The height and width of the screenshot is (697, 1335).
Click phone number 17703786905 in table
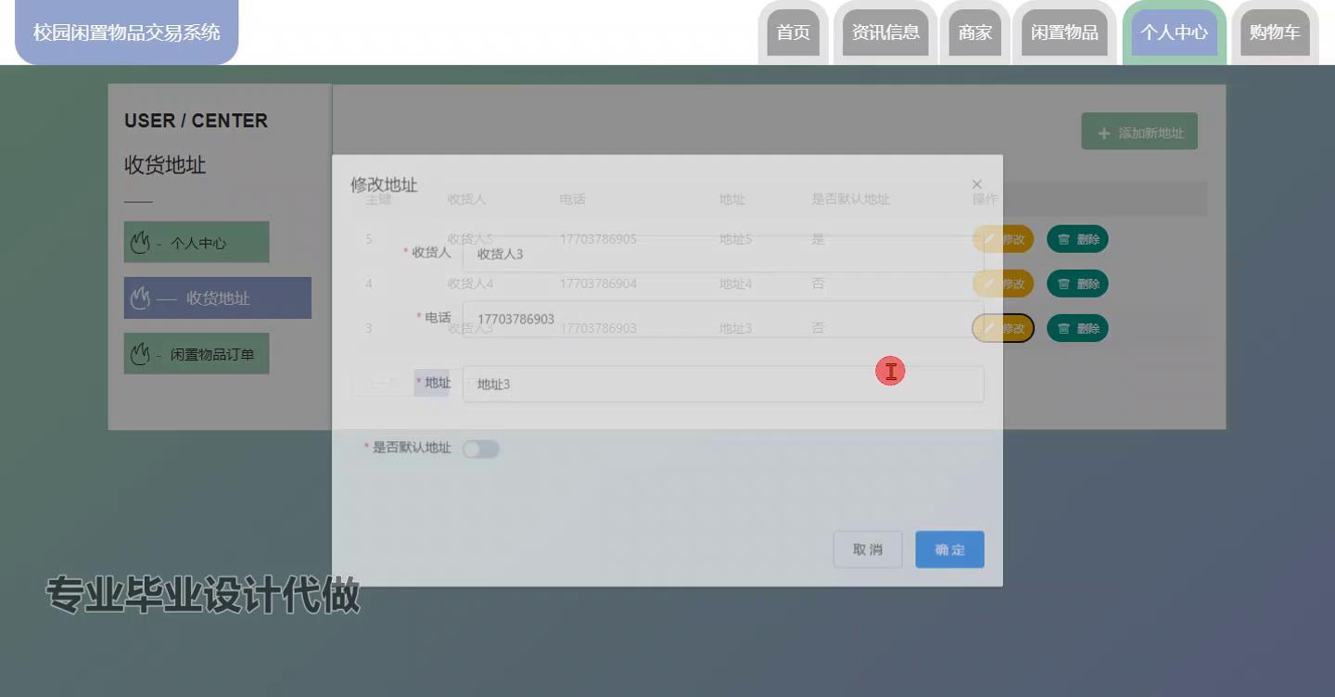pyautogui.click(x=598, y=239)
